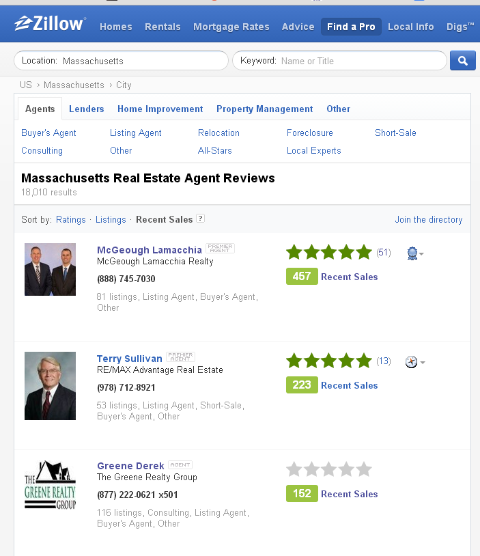Click the Location input field
This screenshot has width=480, height=556.
tap(121, 61)
